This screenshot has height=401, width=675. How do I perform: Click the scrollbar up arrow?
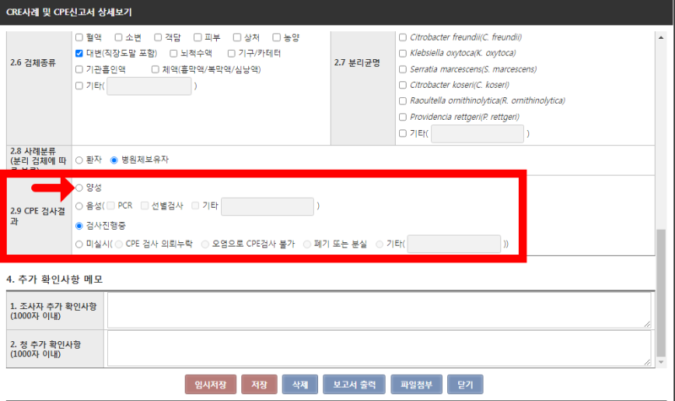tap(661, 37)
